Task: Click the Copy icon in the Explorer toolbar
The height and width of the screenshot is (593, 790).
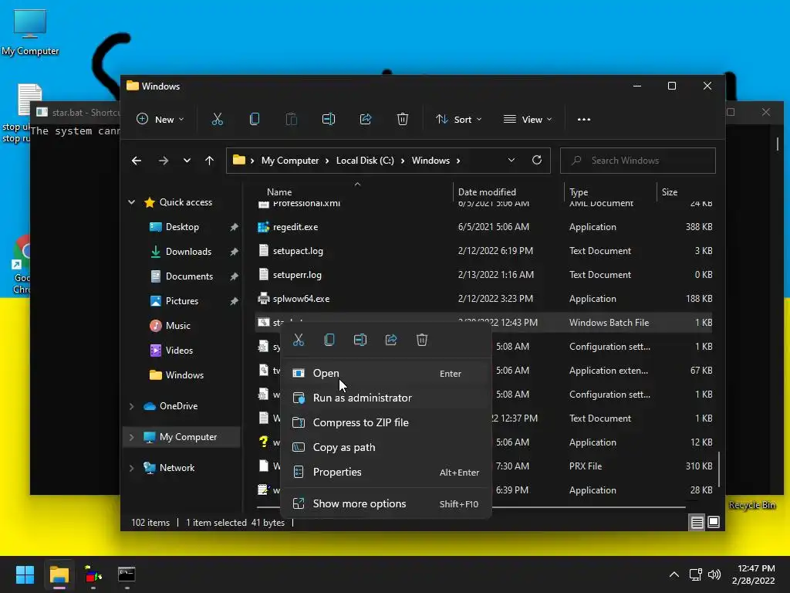Action: (x=255, y=120)
